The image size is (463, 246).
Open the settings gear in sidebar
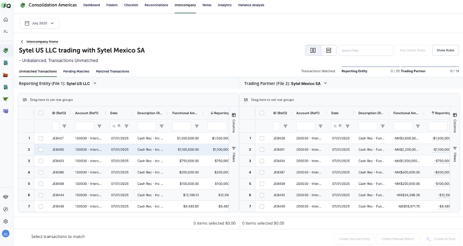[x=5, y=221]
